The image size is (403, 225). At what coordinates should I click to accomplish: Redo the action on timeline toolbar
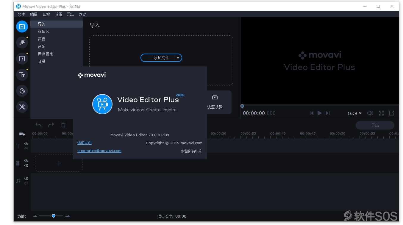pos(51,125)
